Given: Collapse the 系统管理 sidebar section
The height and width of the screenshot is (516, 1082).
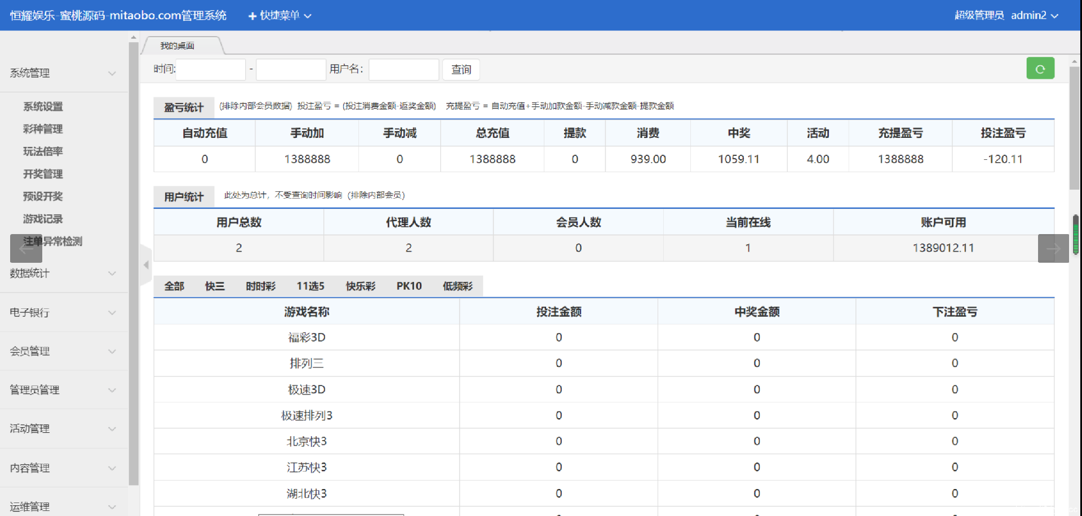Looking at the screenshot, I should 63,73.
